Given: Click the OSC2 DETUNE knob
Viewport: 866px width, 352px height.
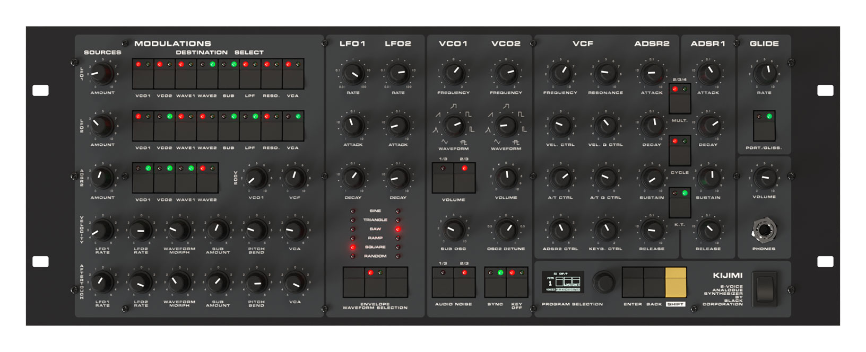Looking at the screenshot, I should point(506,230).
